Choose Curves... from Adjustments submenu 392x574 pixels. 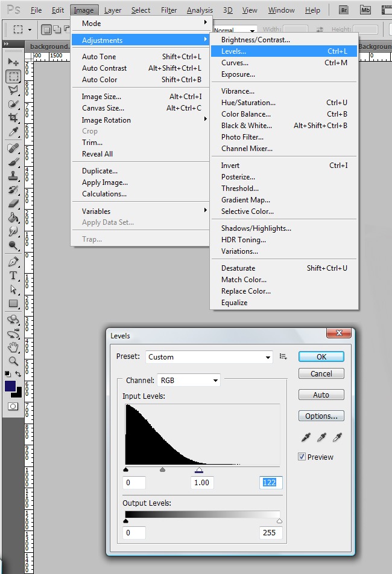[235, 63]
